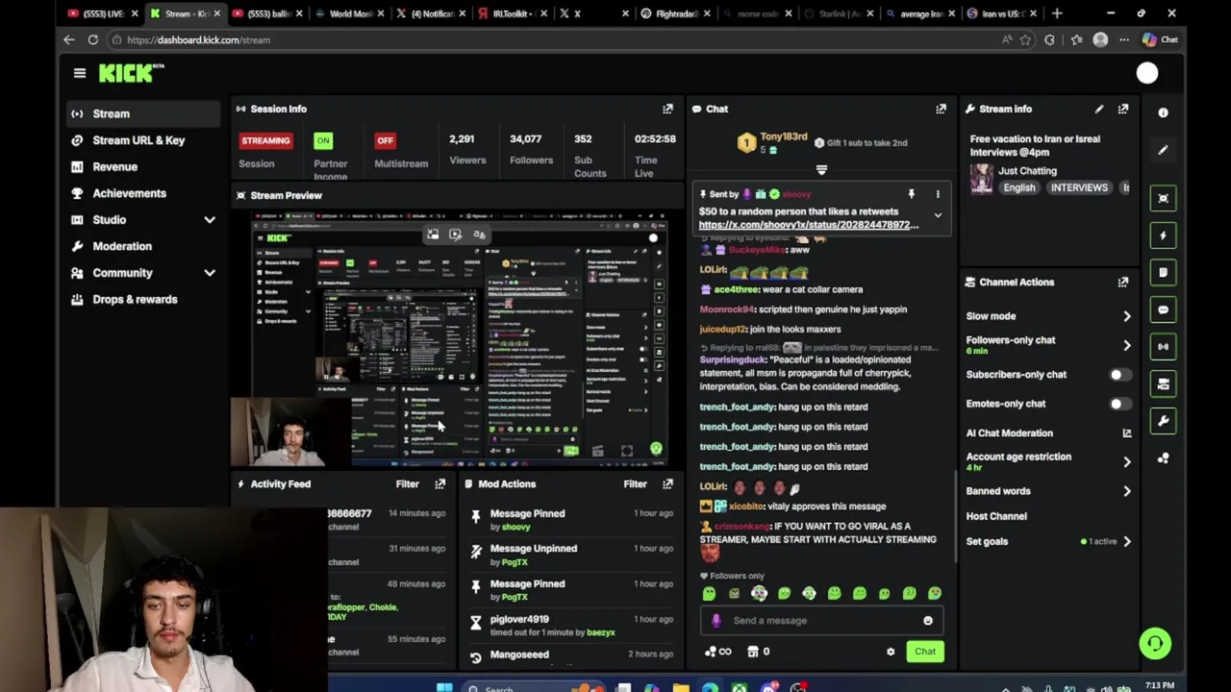Click the browser refresh button
Image resolution: width=1231 pixels, height=692 pixels.
pyautogui.click(x=93, y=40)
